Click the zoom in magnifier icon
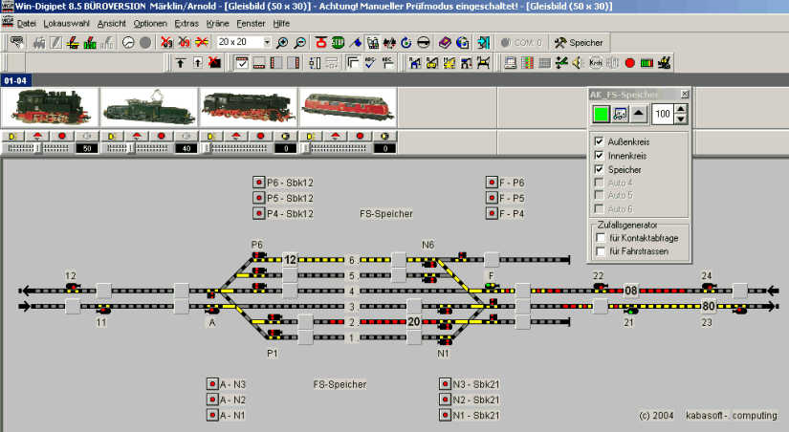The image size is (789, 432). pyautogui.click(x=282, y=43)
